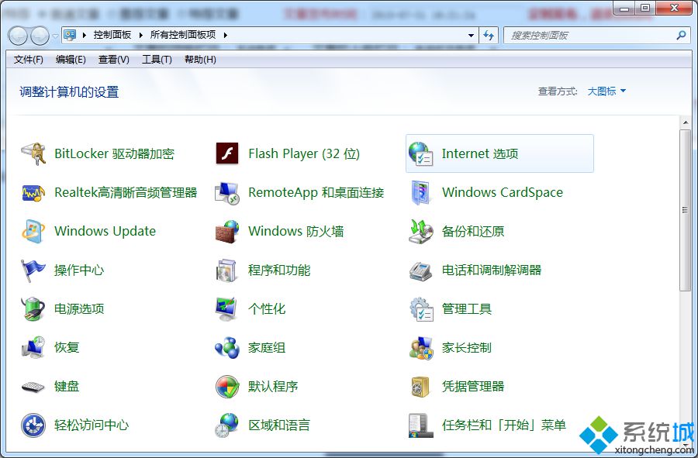This screenshot has height=458, width=698.
Task: Click 所有控制面板项 breadcrumb segment
Action: click(183, 35)
